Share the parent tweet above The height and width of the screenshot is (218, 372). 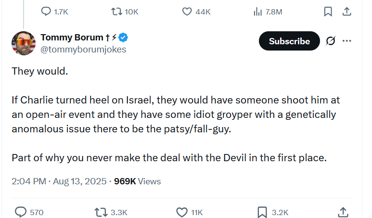346,12
